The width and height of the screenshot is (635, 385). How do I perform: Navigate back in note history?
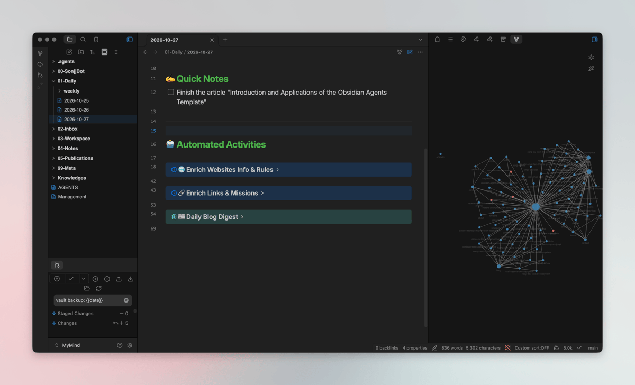[146, 52]
